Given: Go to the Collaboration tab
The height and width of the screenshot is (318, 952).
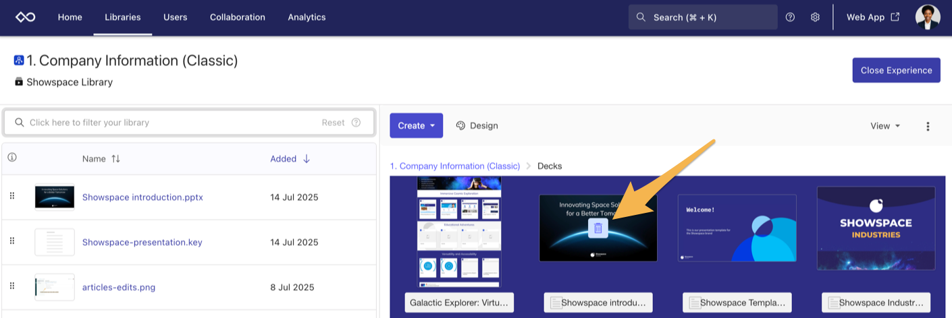Looking at the screenshot, I should [237, 18].
